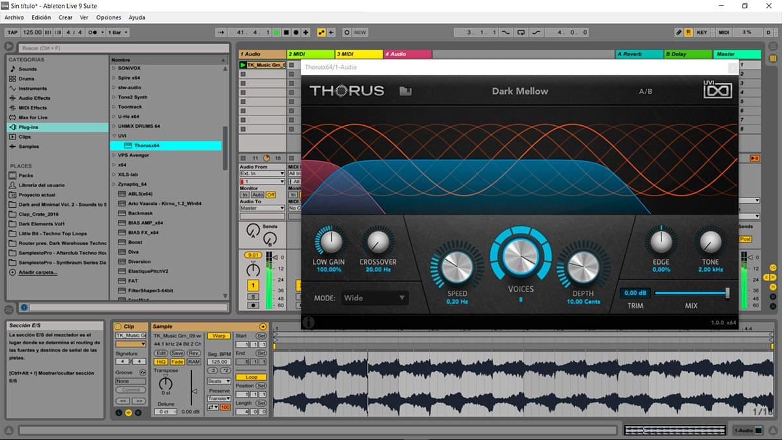The width and height of the screenshot is (782, 440).
Task: Open the Opciones menu
Action: [108, 18]
